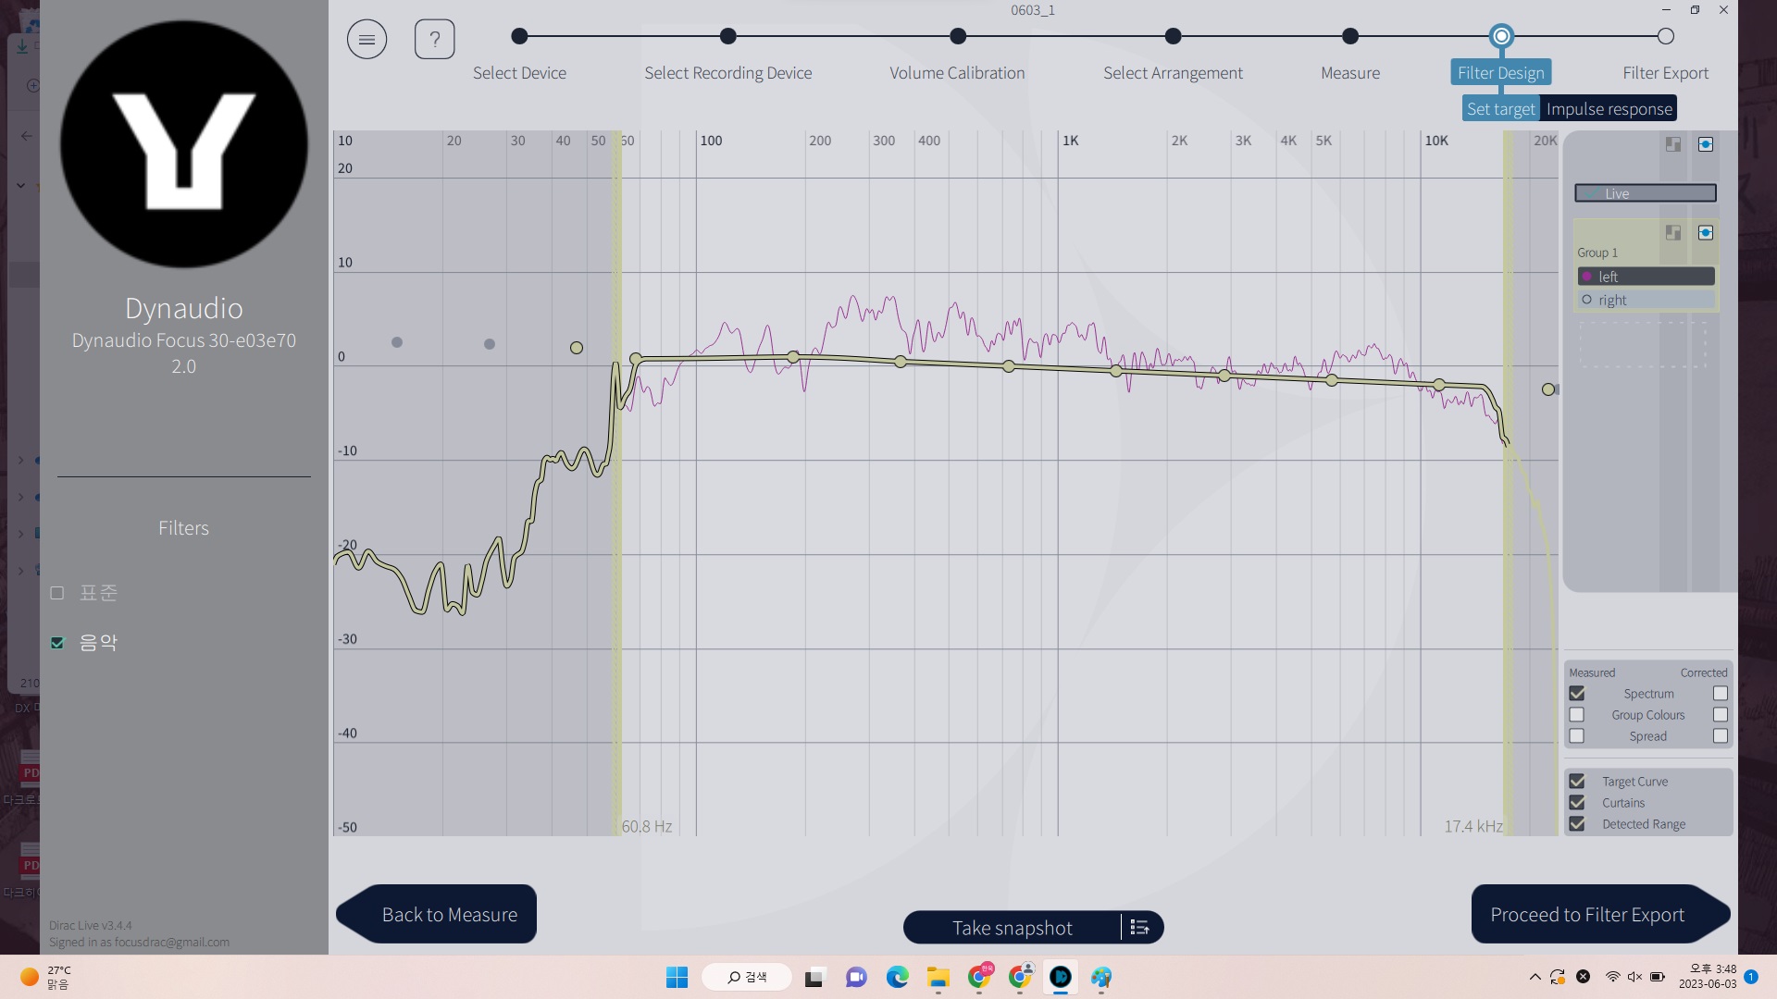Click the help question mark icon
The width and height of the screenshot is (1777, 999).
point(434,39)
